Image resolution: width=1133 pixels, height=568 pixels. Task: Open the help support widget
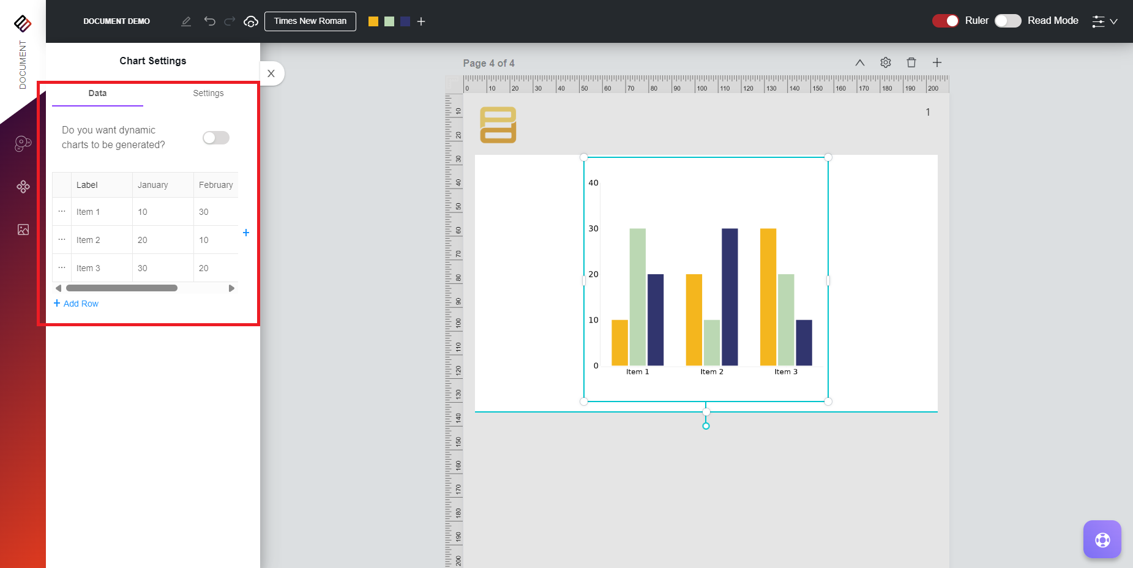[x=1102, y=539]
